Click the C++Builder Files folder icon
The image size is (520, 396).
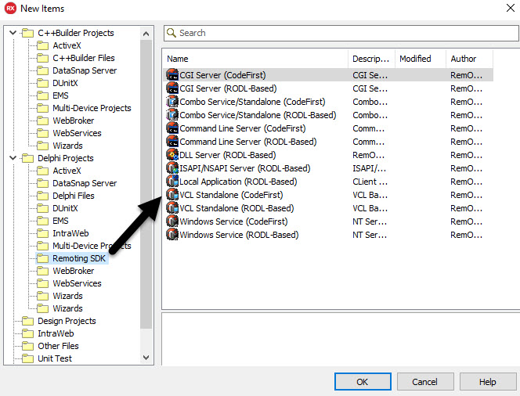coord(42,58)
